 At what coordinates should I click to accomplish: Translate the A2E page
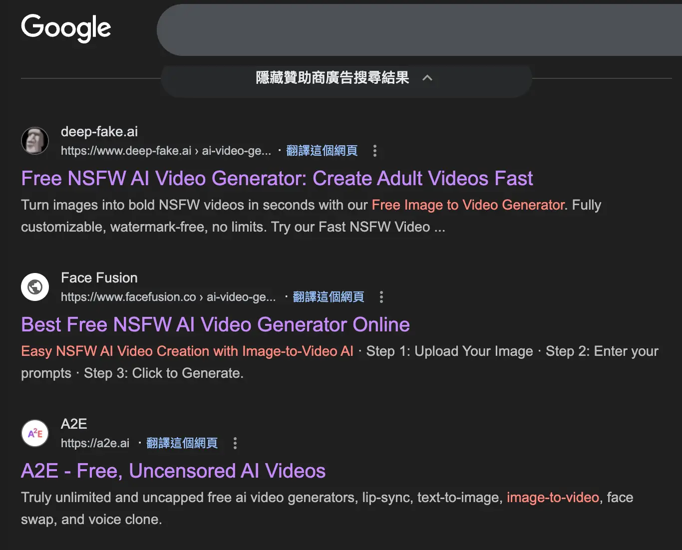pos(182,443)
